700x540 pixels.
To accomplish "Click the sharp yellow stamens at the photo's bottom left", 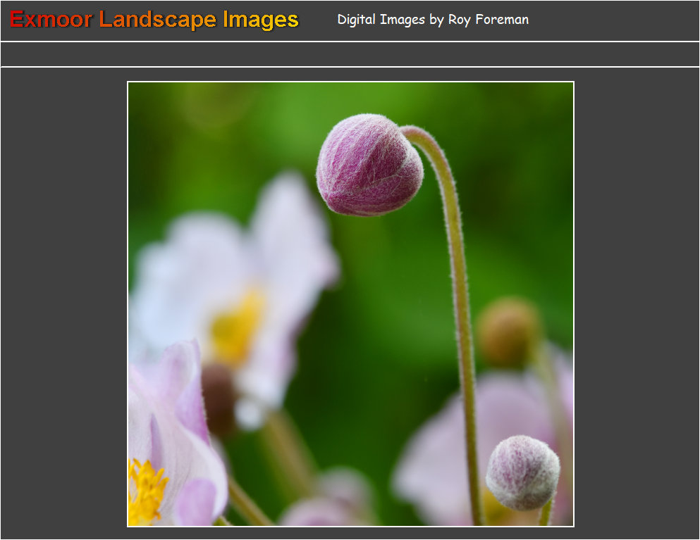I will (146, 492).
